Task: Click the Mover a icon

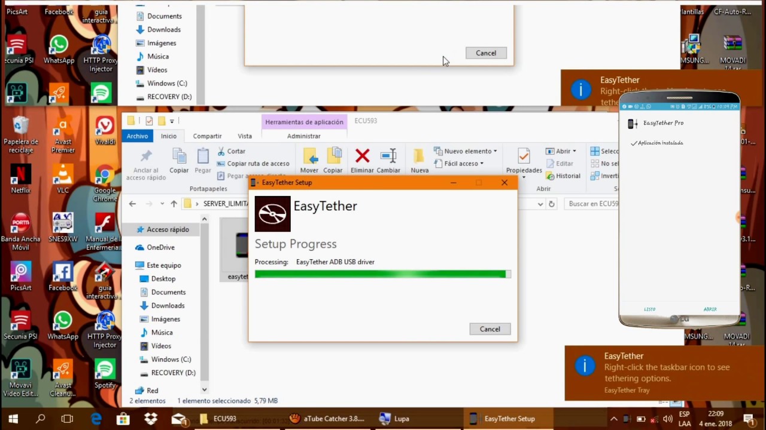Action: click(309, 156)
